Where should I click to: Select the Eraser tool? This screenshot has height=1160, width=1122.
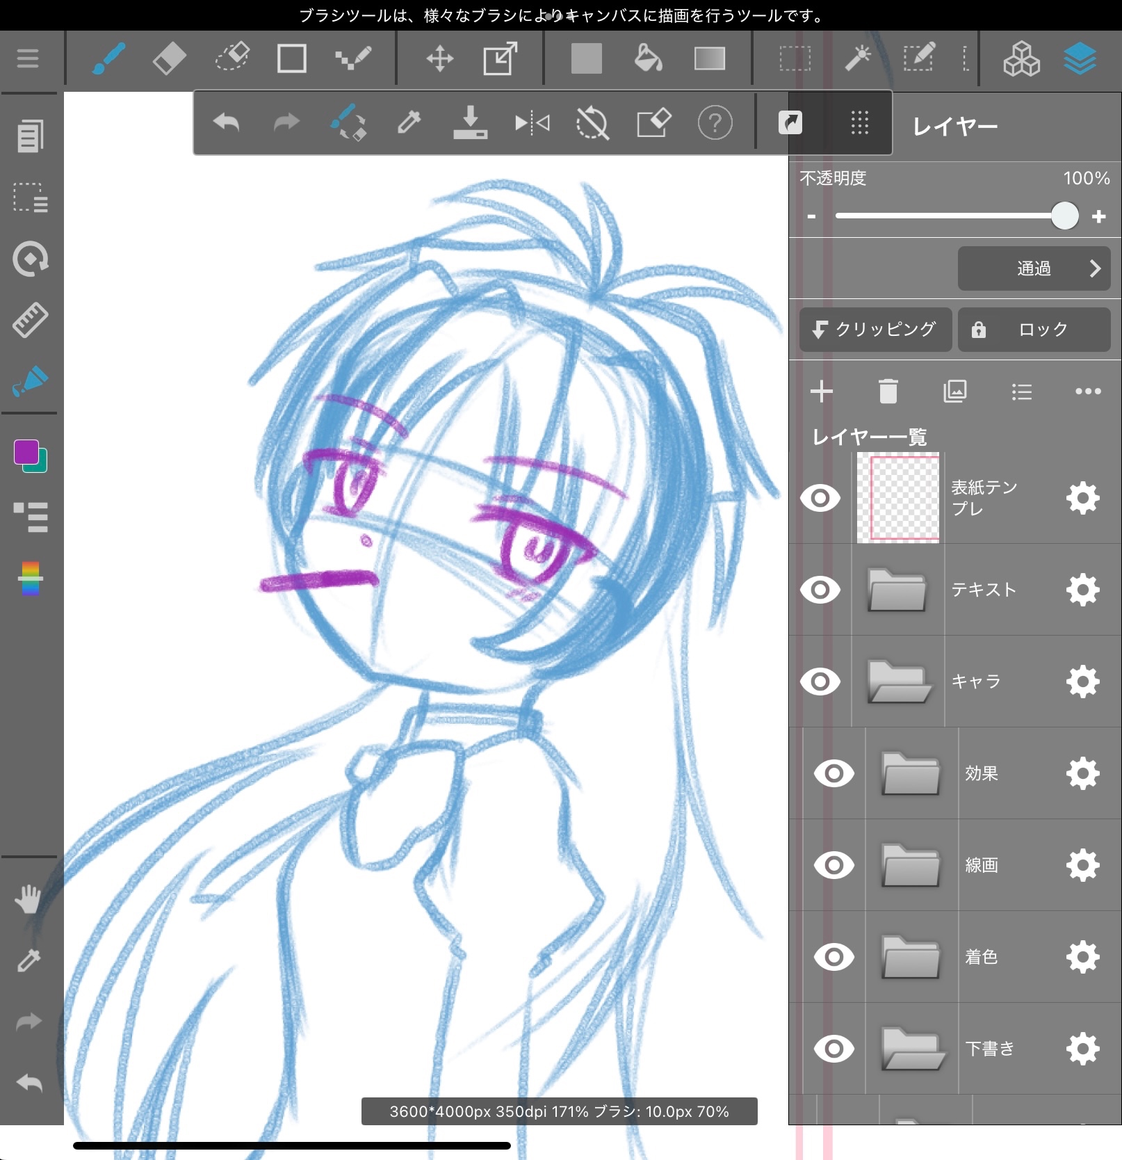click(x=169, y=58)
